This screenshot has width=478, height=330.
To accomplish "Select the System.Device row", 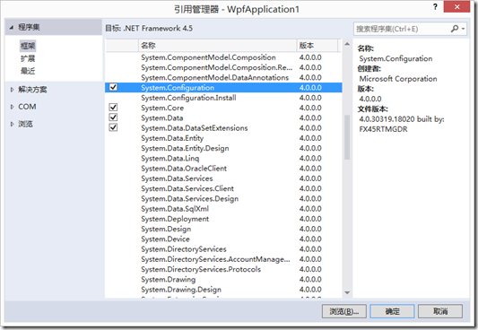I will click(x=223, y=239).
